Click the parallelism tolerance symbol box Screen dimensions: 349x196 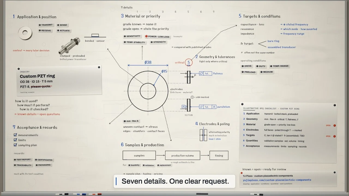[x=208, y=107]
